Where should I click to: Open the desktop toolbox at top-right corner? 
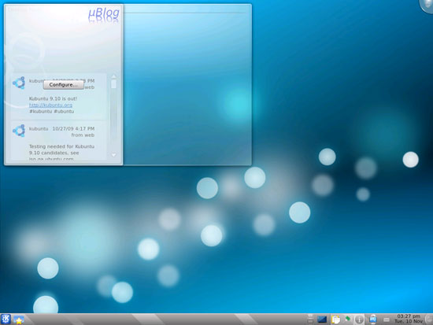coord(427,6)
